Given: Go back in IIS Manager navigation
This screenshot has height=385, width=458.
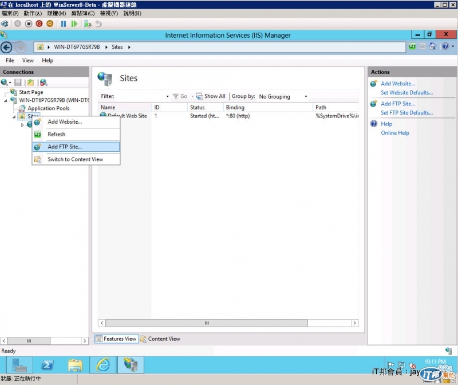Looking at the screenshot, I should 6,48.
